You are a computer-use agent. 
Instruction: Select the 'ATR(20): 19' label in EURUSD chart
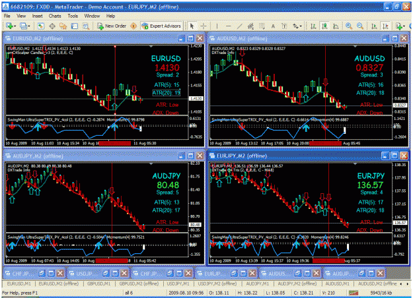(x=167, y=93)
